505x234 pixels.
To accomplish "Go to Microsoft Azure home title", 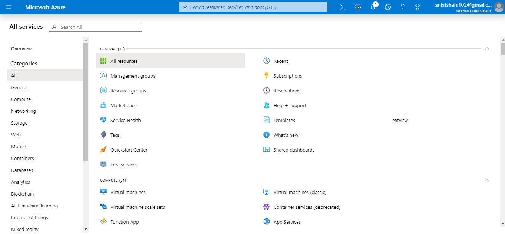I will 45,7.
